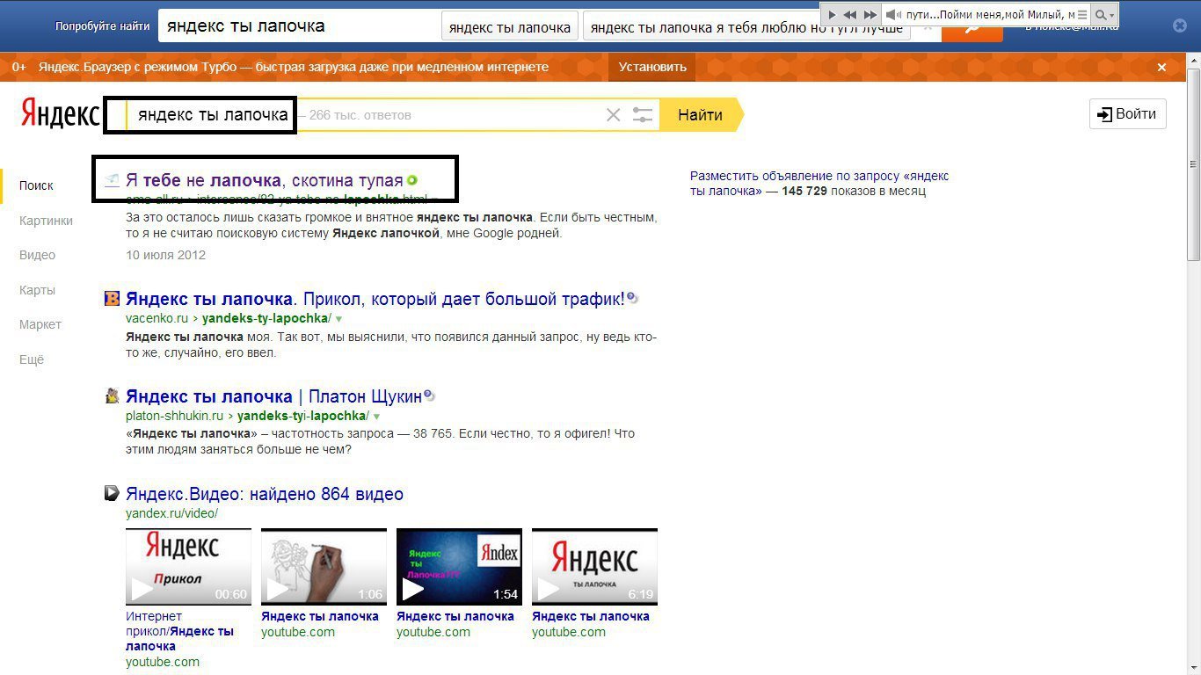Play the 6:19 video thumbnail
This screenshot has height=675, width=1201.
coord(594,567)
